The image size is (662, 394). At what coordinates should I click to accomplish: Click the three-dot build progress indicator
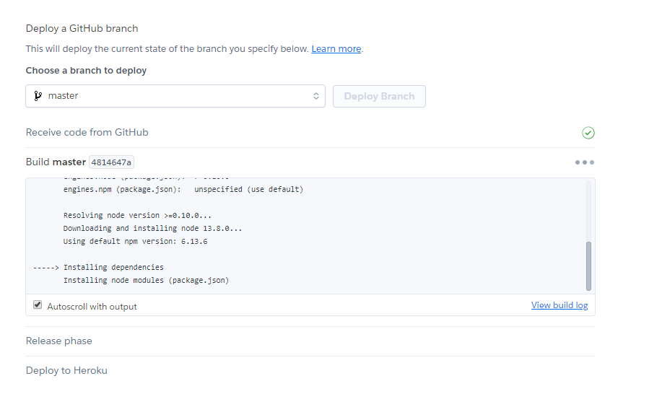point(585,162)
